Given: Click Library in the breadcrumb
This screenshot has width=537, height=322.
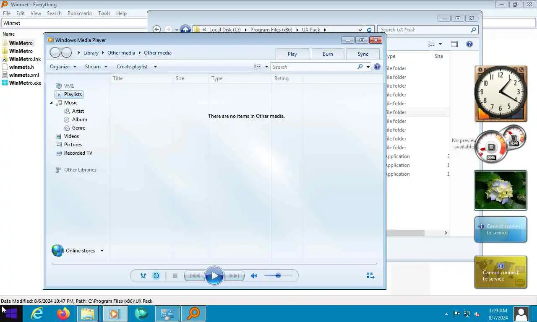Looking at the screenshot, I should (91, 53).
